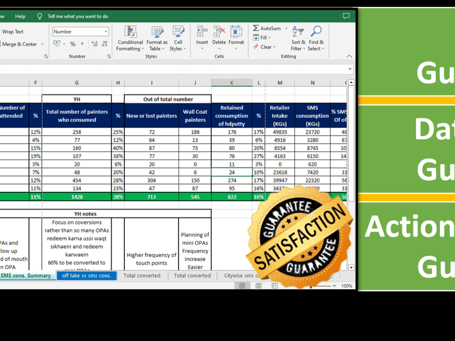Select total cell 822
This screenshot has height=341, width=455.
[232, 197]
